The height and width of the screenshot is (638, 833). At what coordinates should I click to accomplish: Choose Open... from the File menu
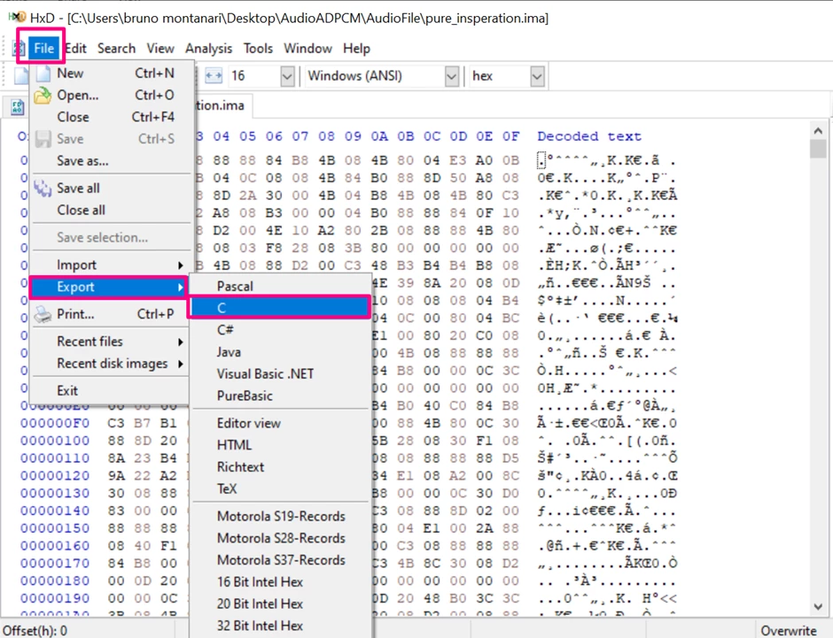point(111,96)
